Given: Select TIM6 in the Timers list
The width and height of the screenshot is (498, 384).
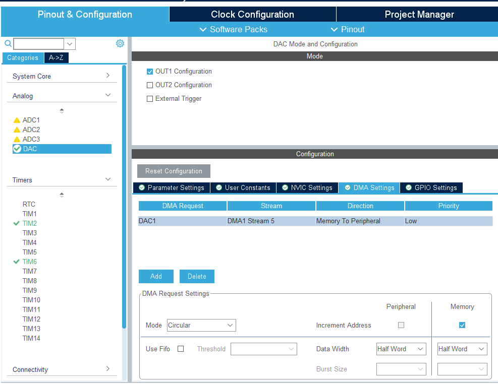Looking at the screenshot, I should [x=30, y=262].
